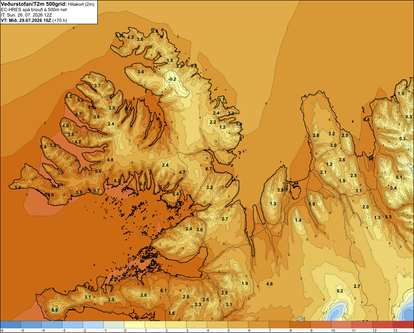Click the '6.5' temperature value
This screenshot has height=333, width=414.
[388, 217]
